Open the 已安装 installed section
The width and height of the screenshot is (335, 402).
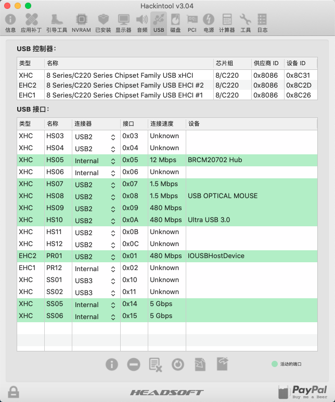click(x=103, y=23)
